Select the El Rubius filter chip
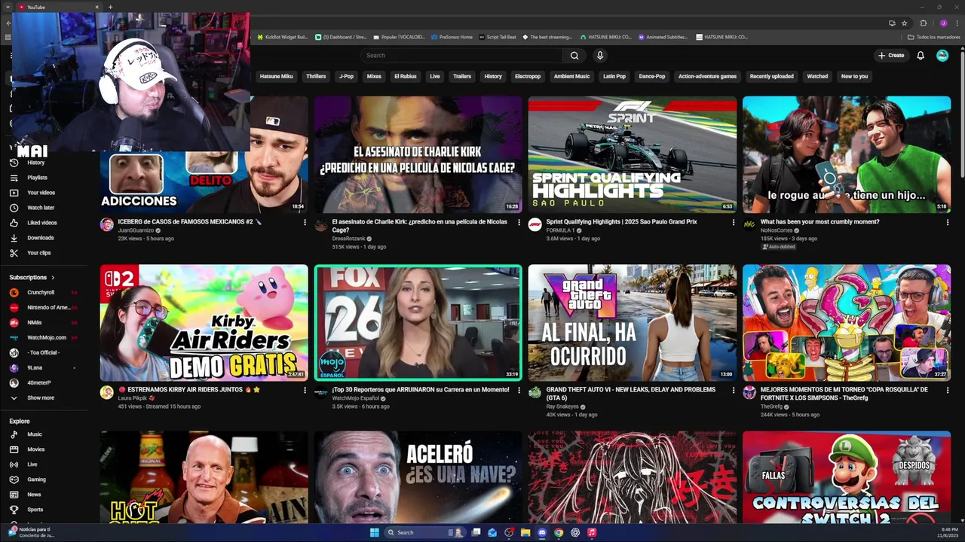Screen dimensions: 965x542 coord(406,76)
